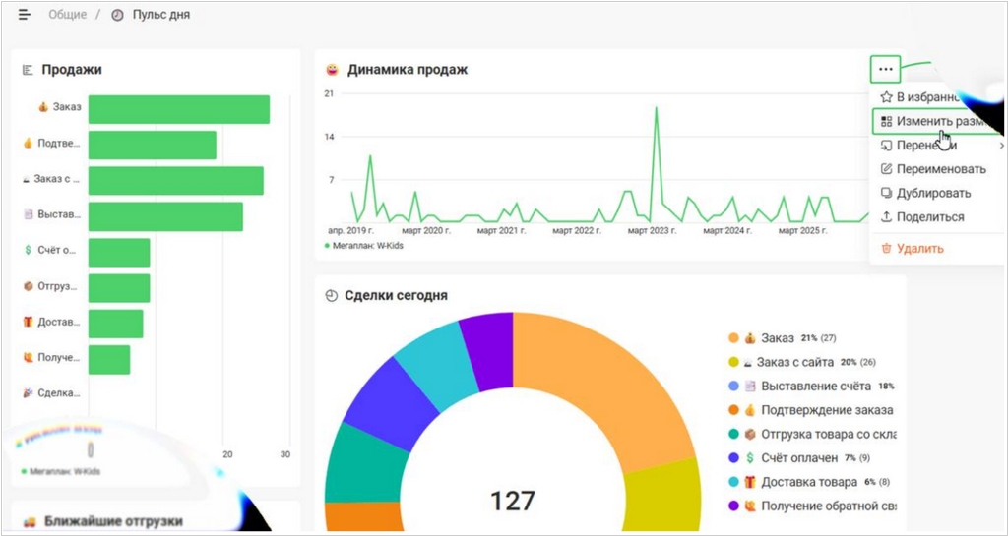Click the Пульс дня breadcrumb title

coord(160,15)
